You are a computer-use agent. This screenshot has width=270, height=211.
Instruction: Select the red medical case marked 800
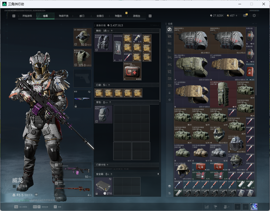point(132,71)
